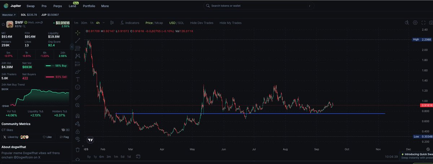Toggle Hide My Trades
433x164 pixels.
click(230, 23)
